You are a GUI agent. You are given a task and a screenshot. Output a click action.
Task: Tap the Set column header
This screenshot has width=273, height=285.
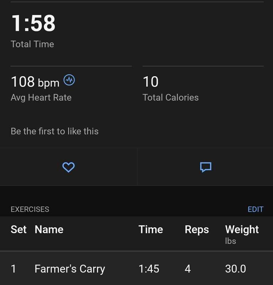pyautogui.click(x=19, y=229)
